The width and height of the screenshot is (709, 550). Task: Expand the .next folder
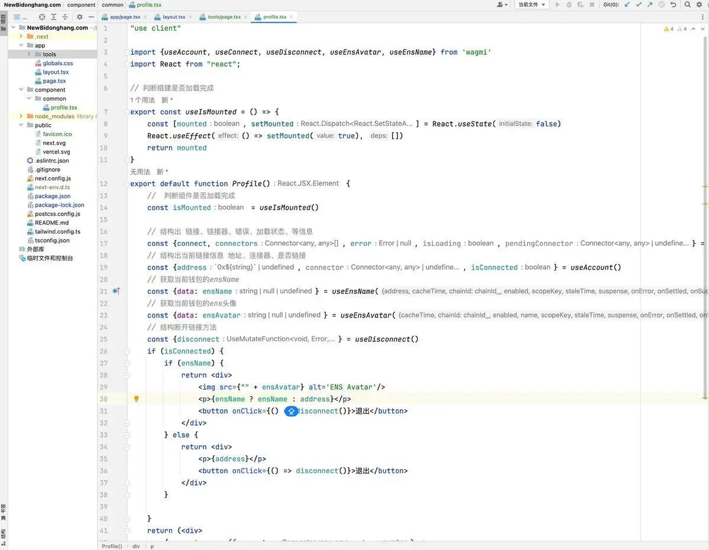click(21, 36)
